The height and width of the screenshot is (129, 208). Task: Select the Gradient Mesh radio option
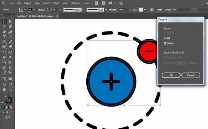tap(165, 57)
